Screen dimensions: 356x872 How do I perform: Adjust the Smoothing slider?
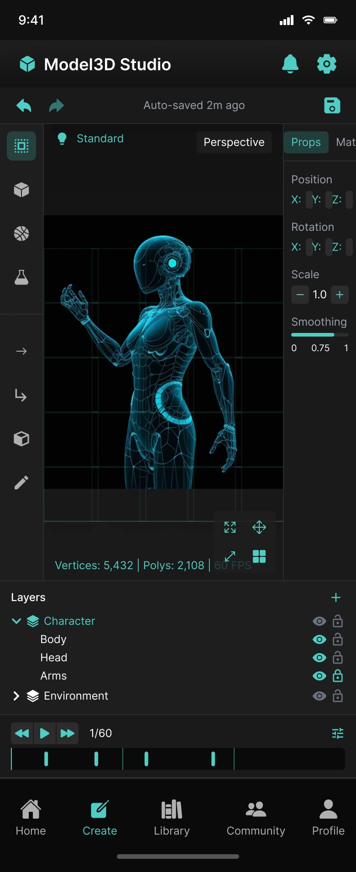point(319,335)
